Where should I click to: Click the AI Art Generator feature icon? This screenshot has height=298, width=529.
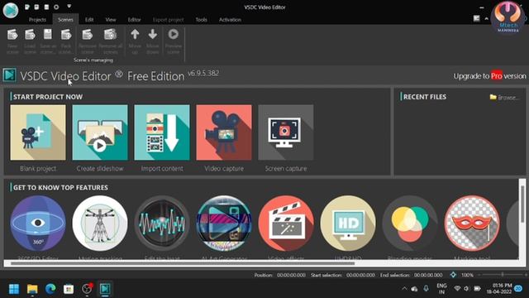coord(224,223)
